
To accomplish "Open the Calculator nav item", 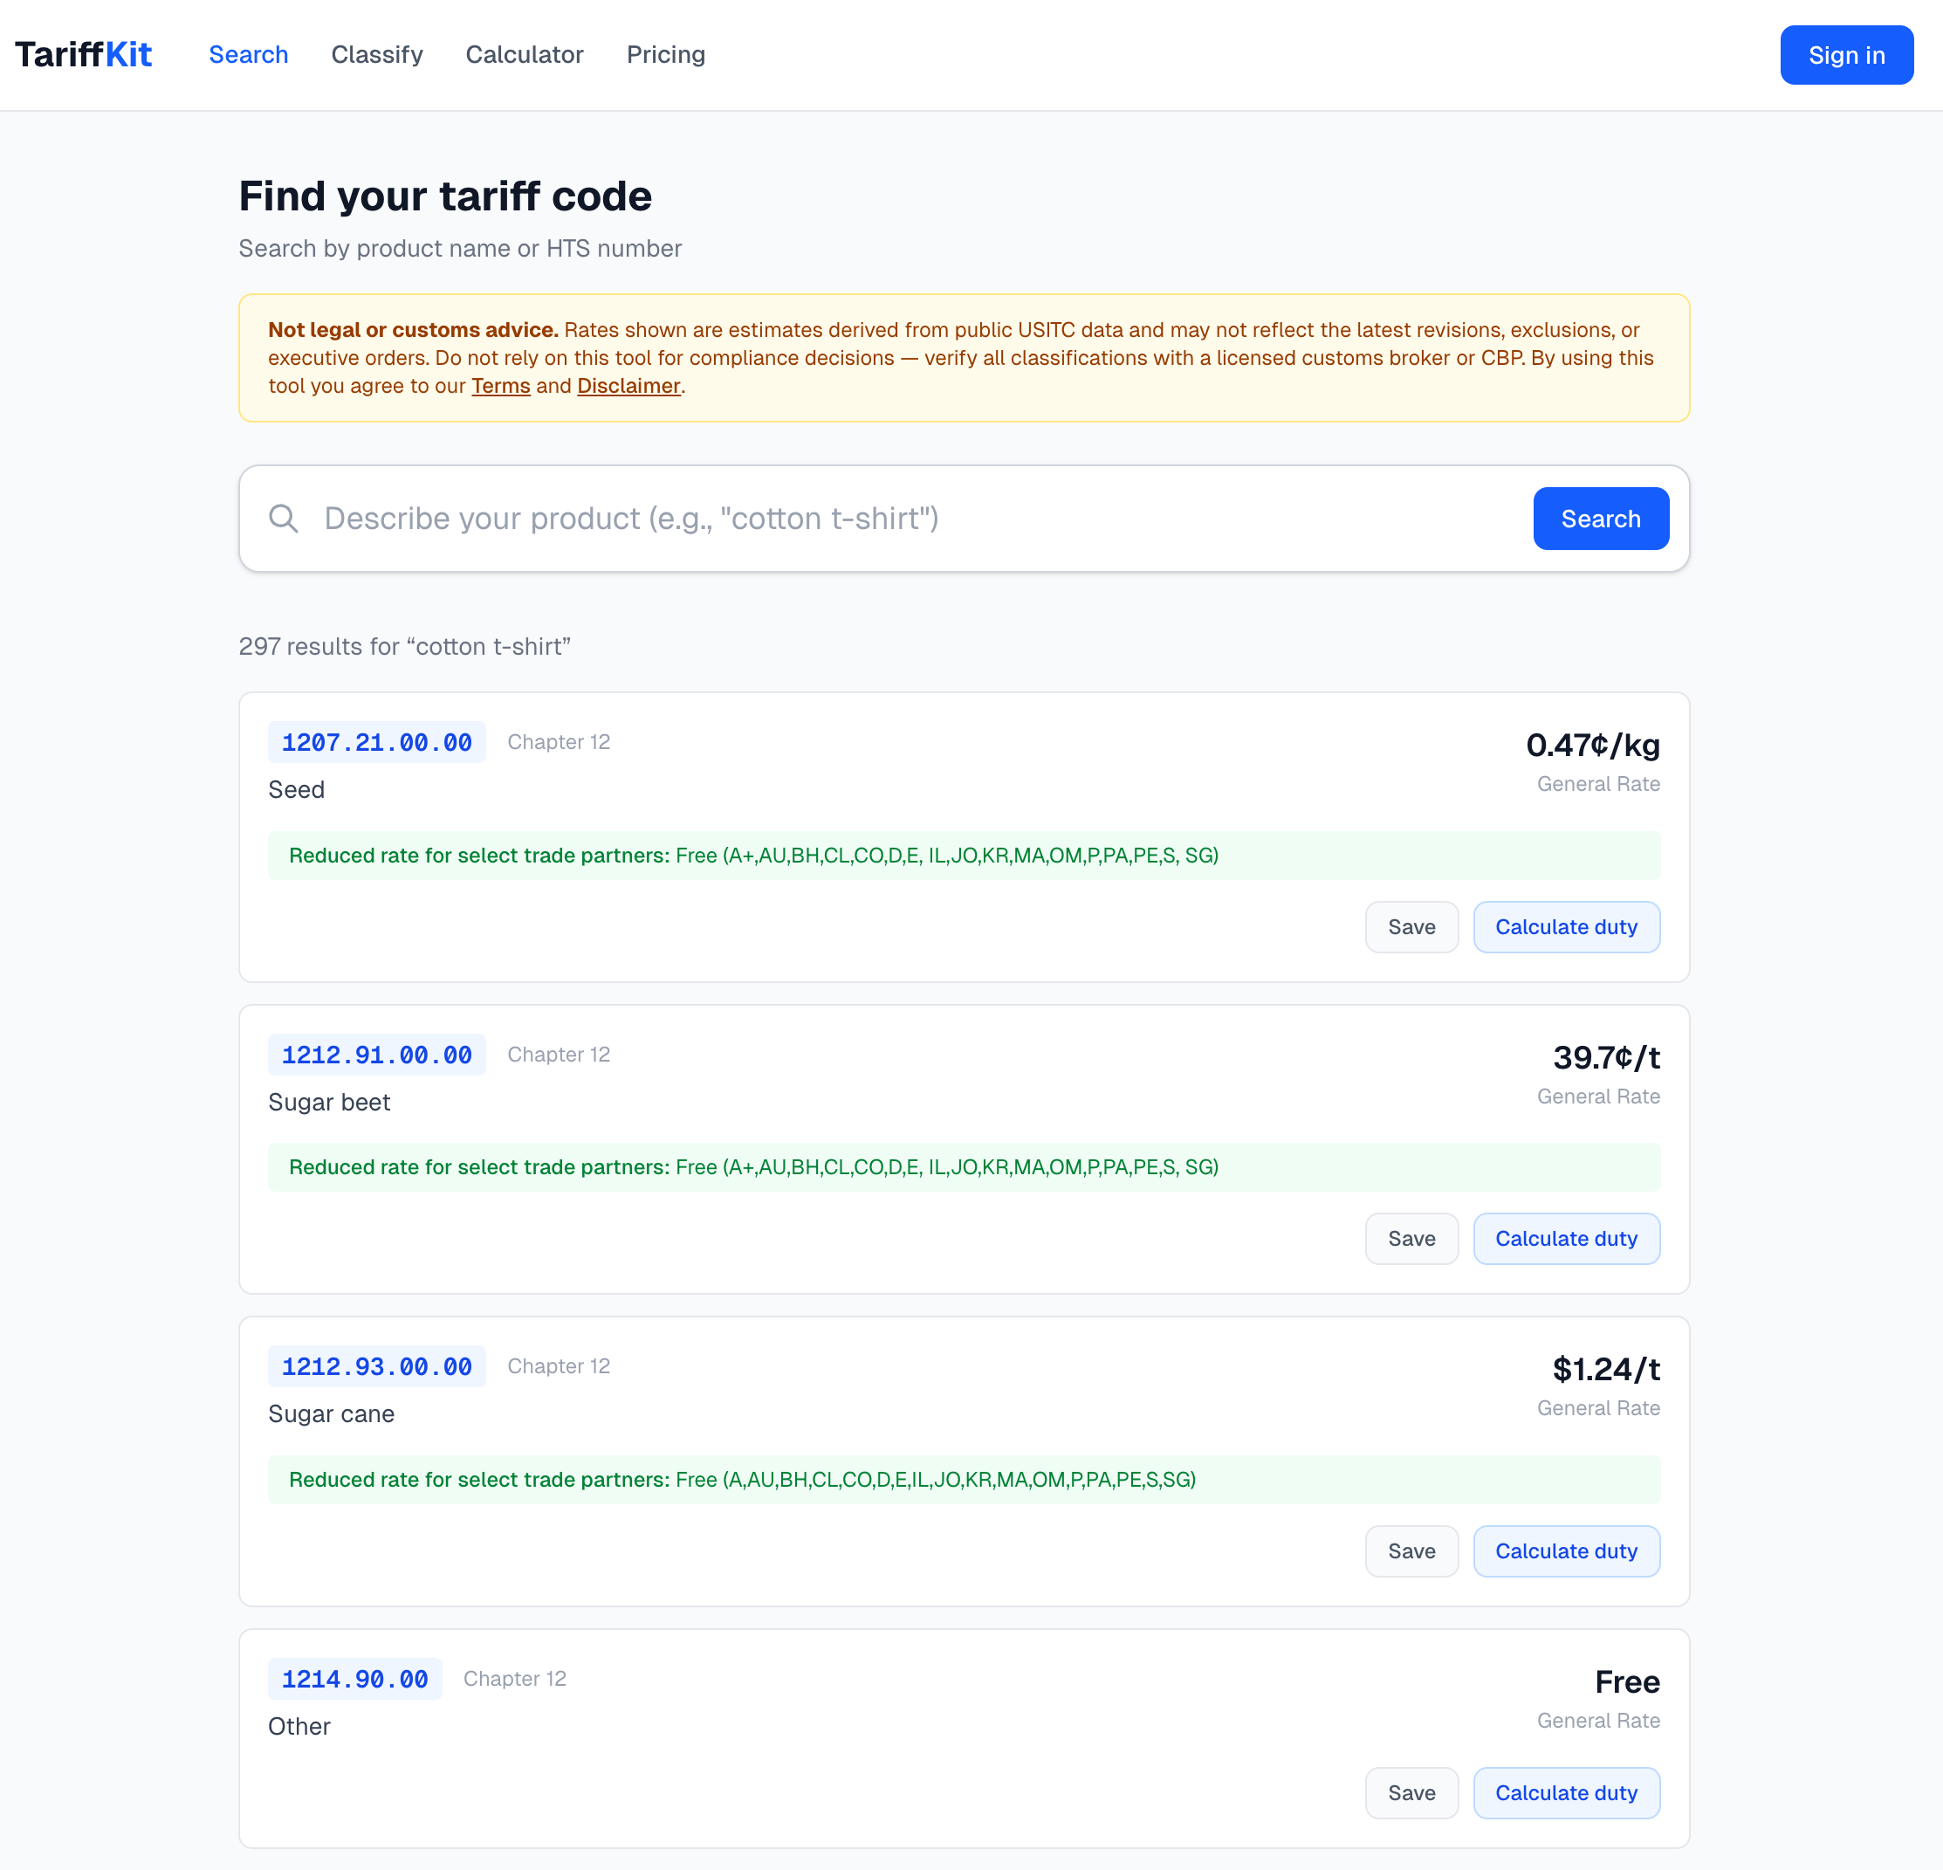I will 525,54.
